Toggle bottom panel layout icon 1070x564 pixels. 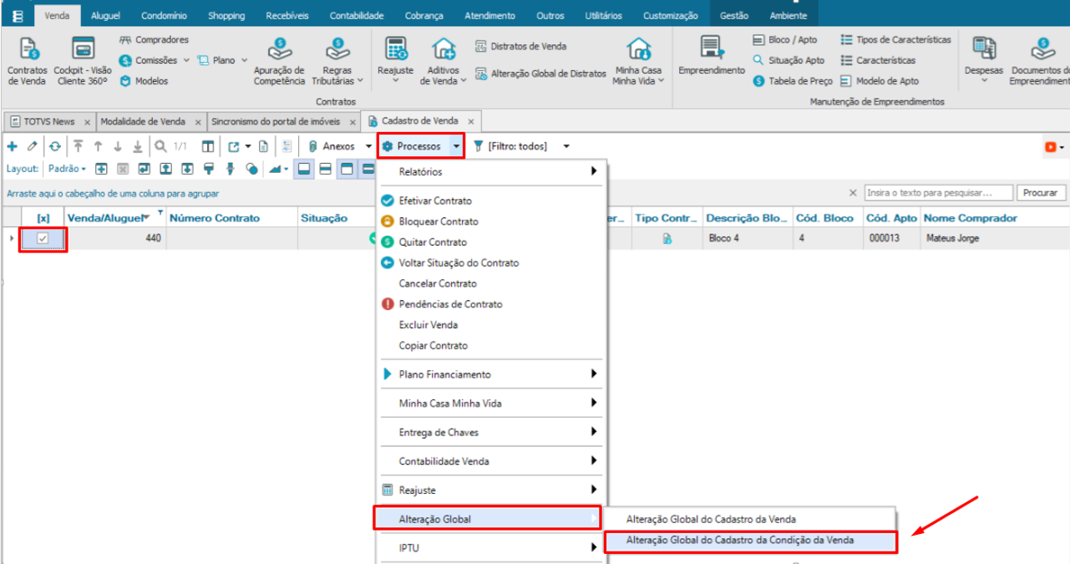[x=305, y=169]
